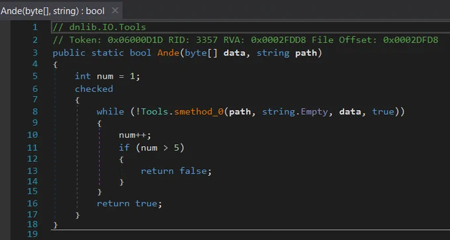Click line number 3 in the gutter

35,53
